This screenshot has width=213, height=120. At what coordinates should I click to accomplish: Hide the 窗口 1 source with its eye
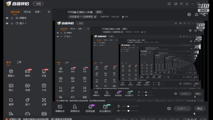(x=7, y=23)
